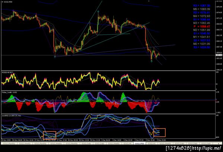Viewport: 223px width, 152px height.
Task: Click the 1 Dec 14:30 time axis label
Action: tap(117, 140)
